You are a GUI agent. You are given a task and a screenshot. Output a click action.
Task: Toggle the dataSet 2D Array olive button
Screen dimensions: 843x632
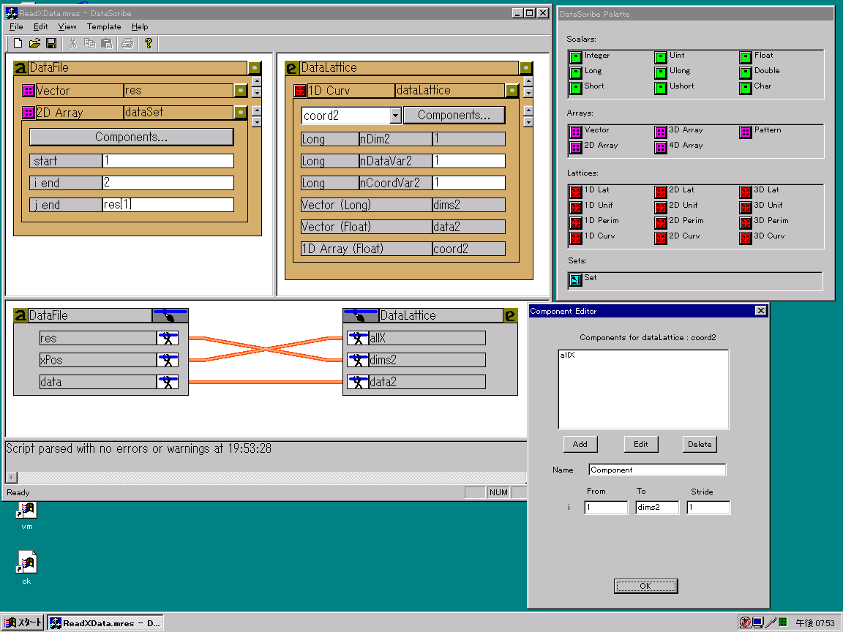tap(241, 113)
